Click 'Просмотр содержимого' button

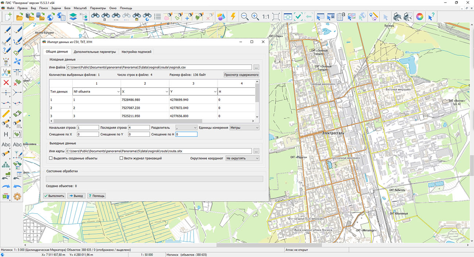241,75
